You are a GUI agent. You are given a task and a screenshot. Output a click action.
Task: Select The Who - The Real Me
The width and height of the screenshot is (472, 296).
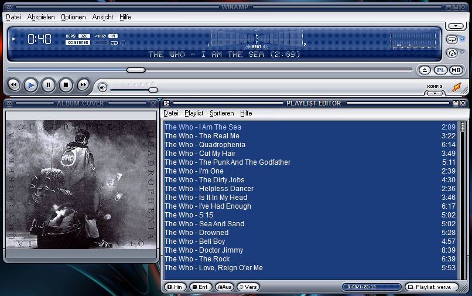pyautogui.click(x=310, y=135)
